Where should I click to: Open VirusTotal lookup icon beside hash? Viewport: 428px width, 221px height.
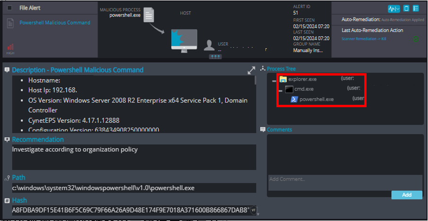pyautogui.click(x=254, y=210)
